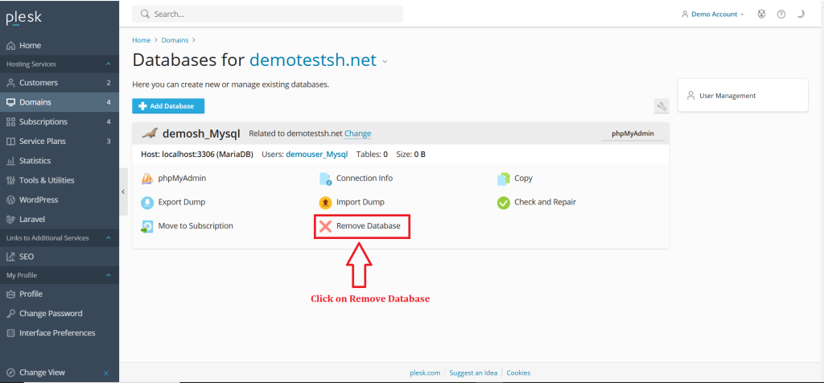Click the Domains breadcrumb link
This screenshot has height=383, width=824.
click(x=175, y=40)
